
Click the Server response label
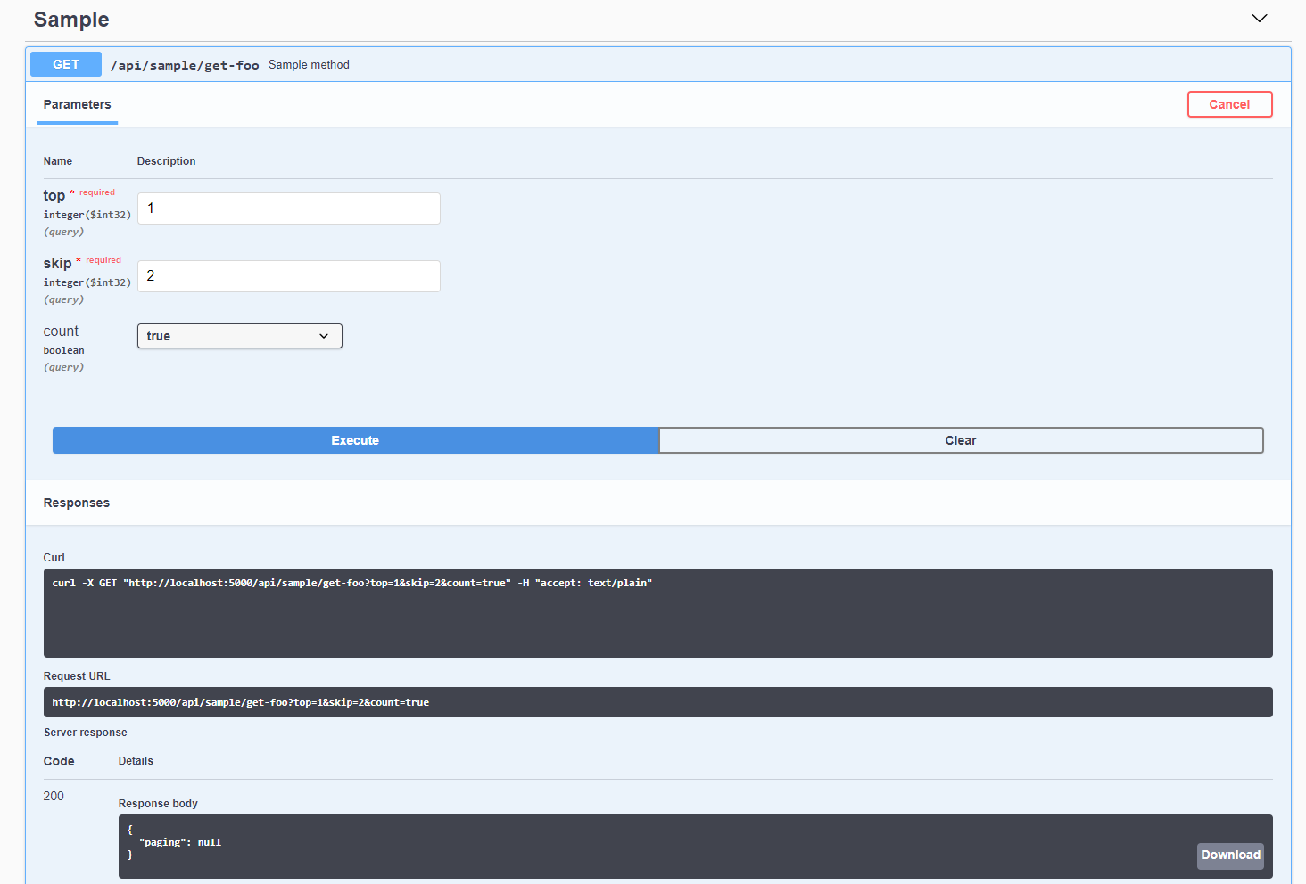pyautogui.click(x=85, y=732)
